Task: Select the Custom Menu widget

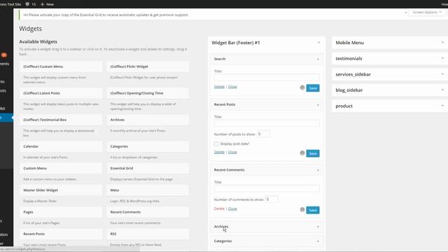Action: click(x=61, y=168)
